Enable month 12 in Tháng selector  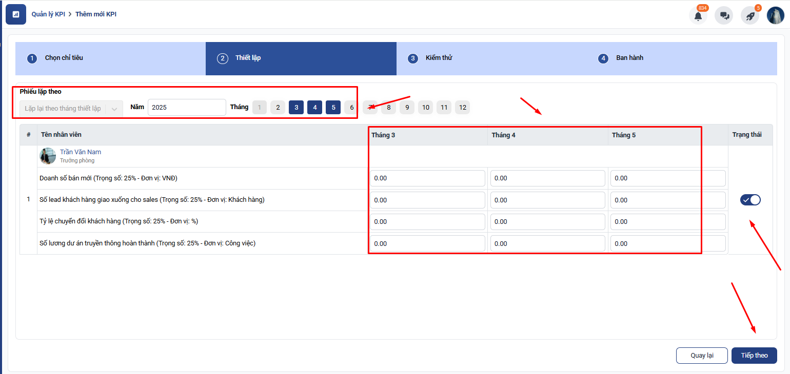tap(462, 108)
